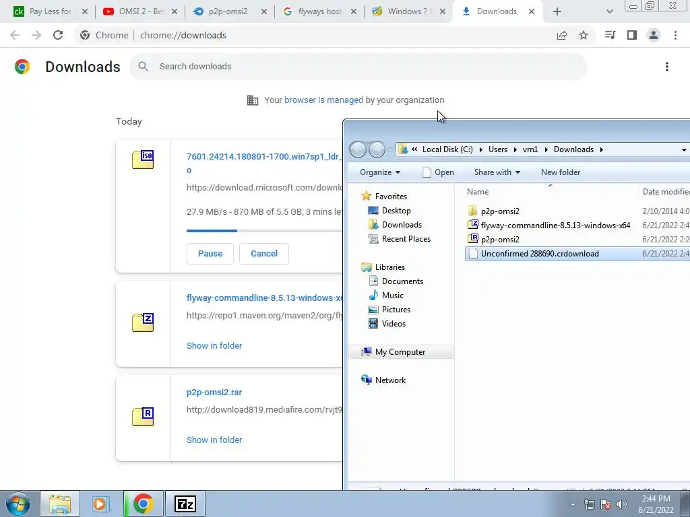Focus the Search downloads field
Viewport: 690px width, 517px height.
tap(358, 67)
